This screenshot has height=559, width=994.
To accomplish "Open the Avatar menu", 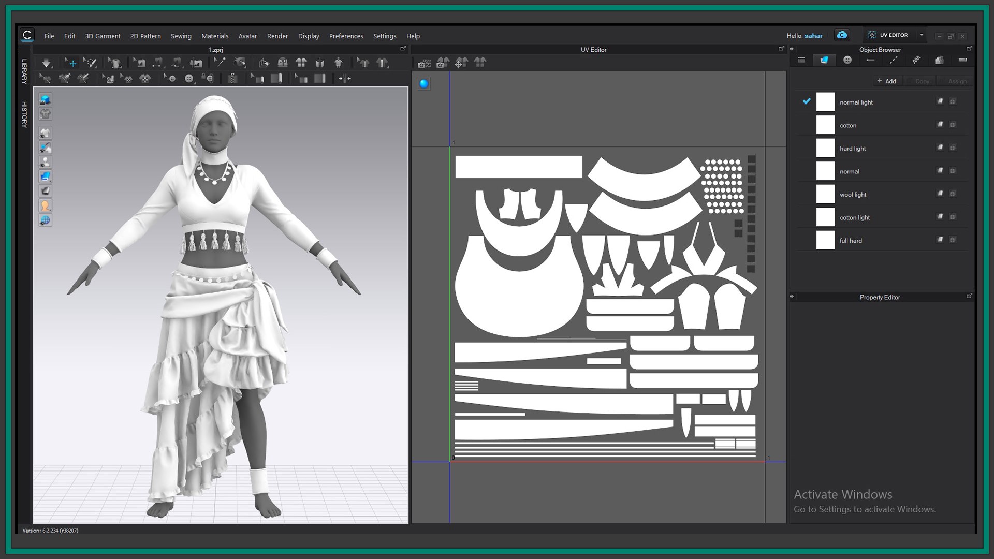I will click(247, 36).
